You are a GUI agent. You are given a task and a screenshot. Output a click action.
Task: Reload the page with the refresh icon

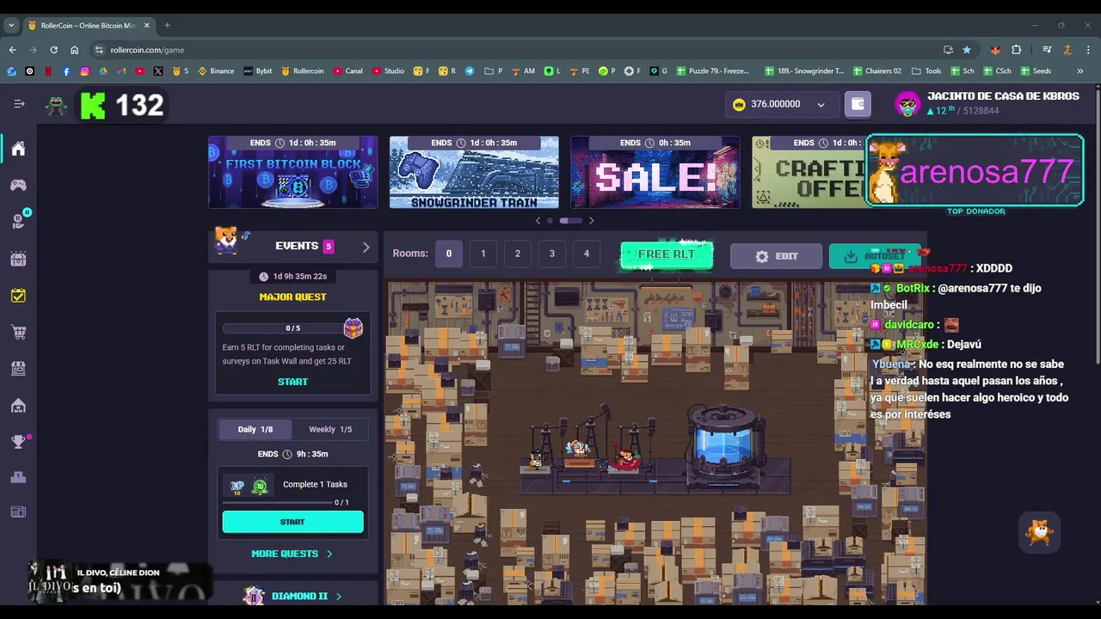click(53, 50)
